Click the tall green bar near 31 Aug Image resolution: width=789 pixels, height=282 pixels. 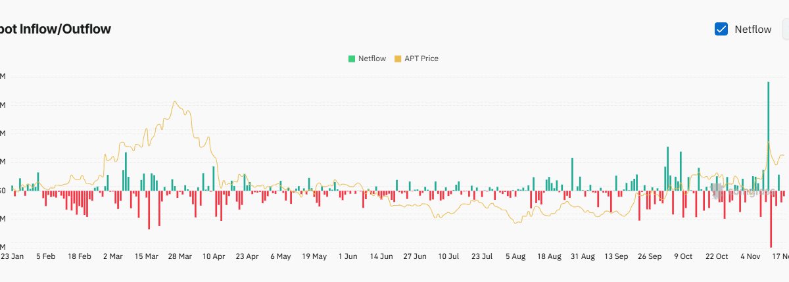point(573,174)
